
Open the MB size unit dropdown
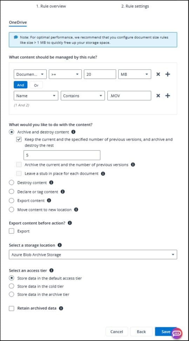click(x=135, y=75)
